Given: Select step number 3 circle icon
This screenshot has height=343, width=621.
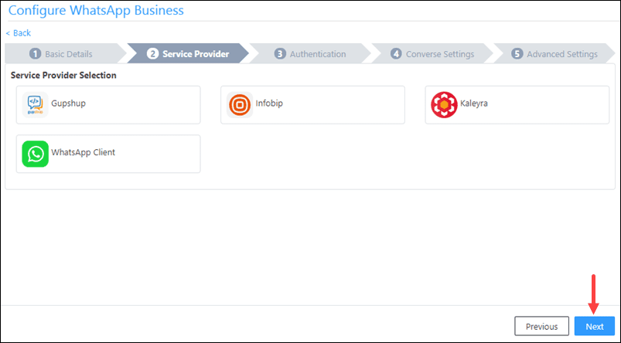Looking at the screenshot, I should coord(280,54).
